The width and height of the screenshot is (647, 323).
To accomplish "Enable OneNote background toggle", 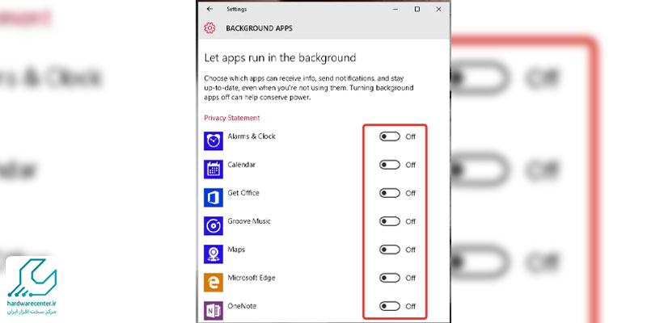I will pyautogui.click(x=390, y=306).
